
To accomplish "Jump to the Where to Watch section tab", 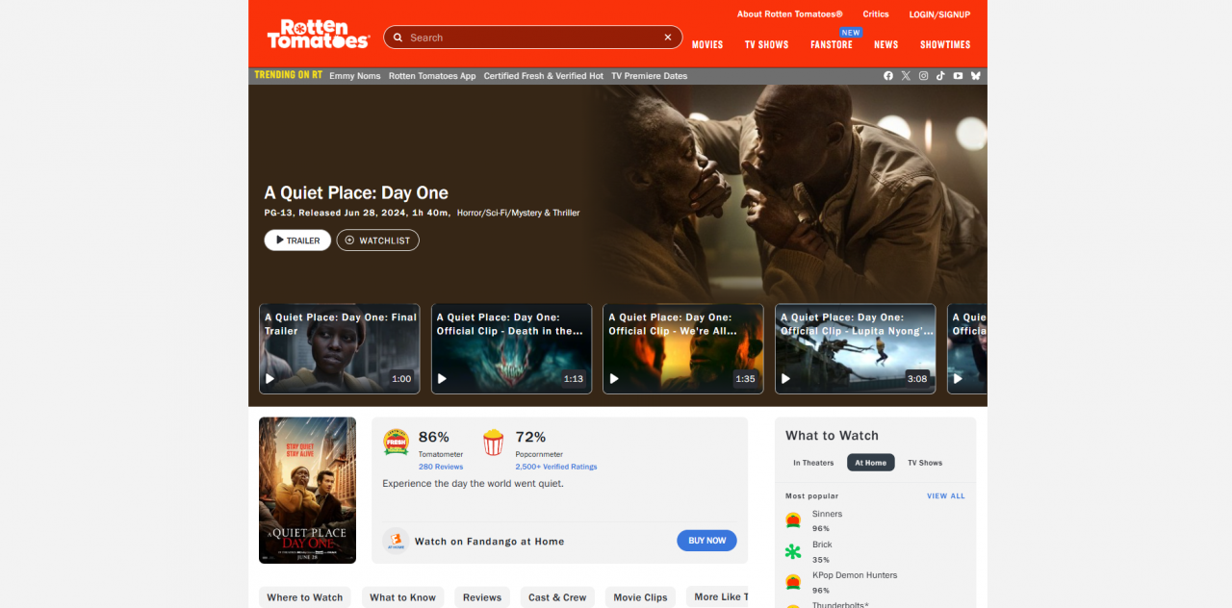I will point(305,597).
